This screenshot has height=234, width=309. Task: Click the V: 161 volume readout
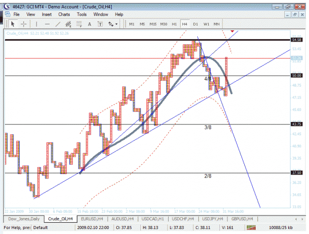coord(227,228)
